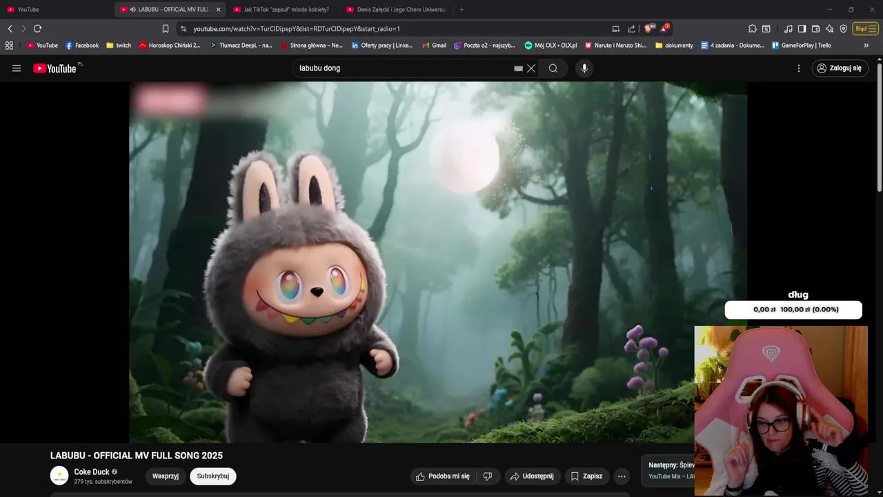The image size is (883, 497).
Task: Click the install/cast screen icon in address bar
Action: [615, 29]
